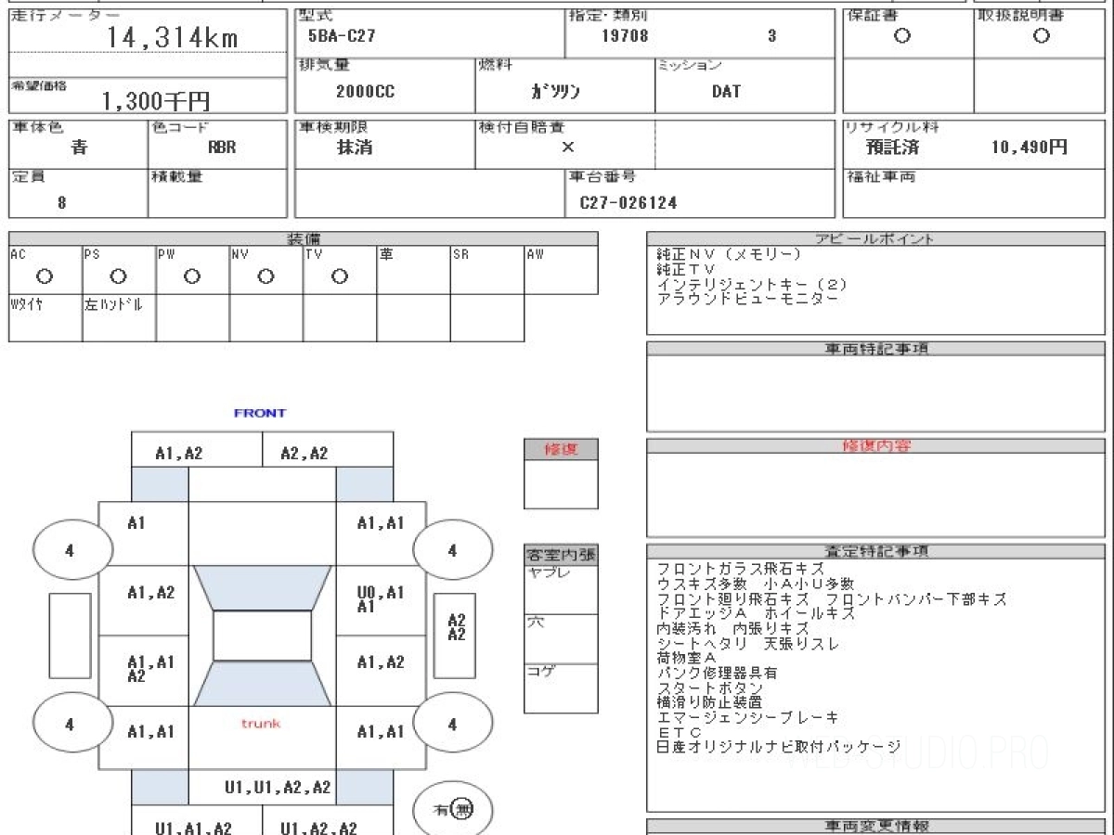
Task: Select the アラウンドビューモニター appeal line
Action: [747, 299]
